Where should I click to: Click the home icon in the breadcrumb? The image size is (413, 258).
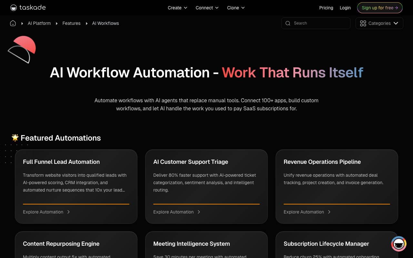pyautogui.click(x=13, y=23)
